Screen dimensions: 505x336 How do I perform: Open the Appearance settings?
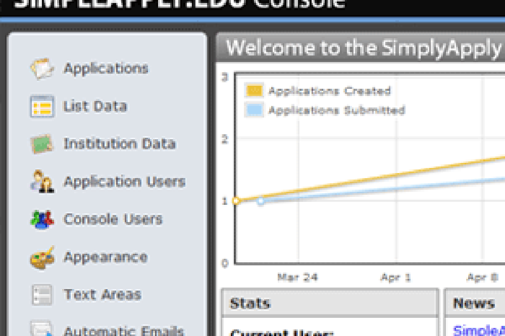click(106, 257)
